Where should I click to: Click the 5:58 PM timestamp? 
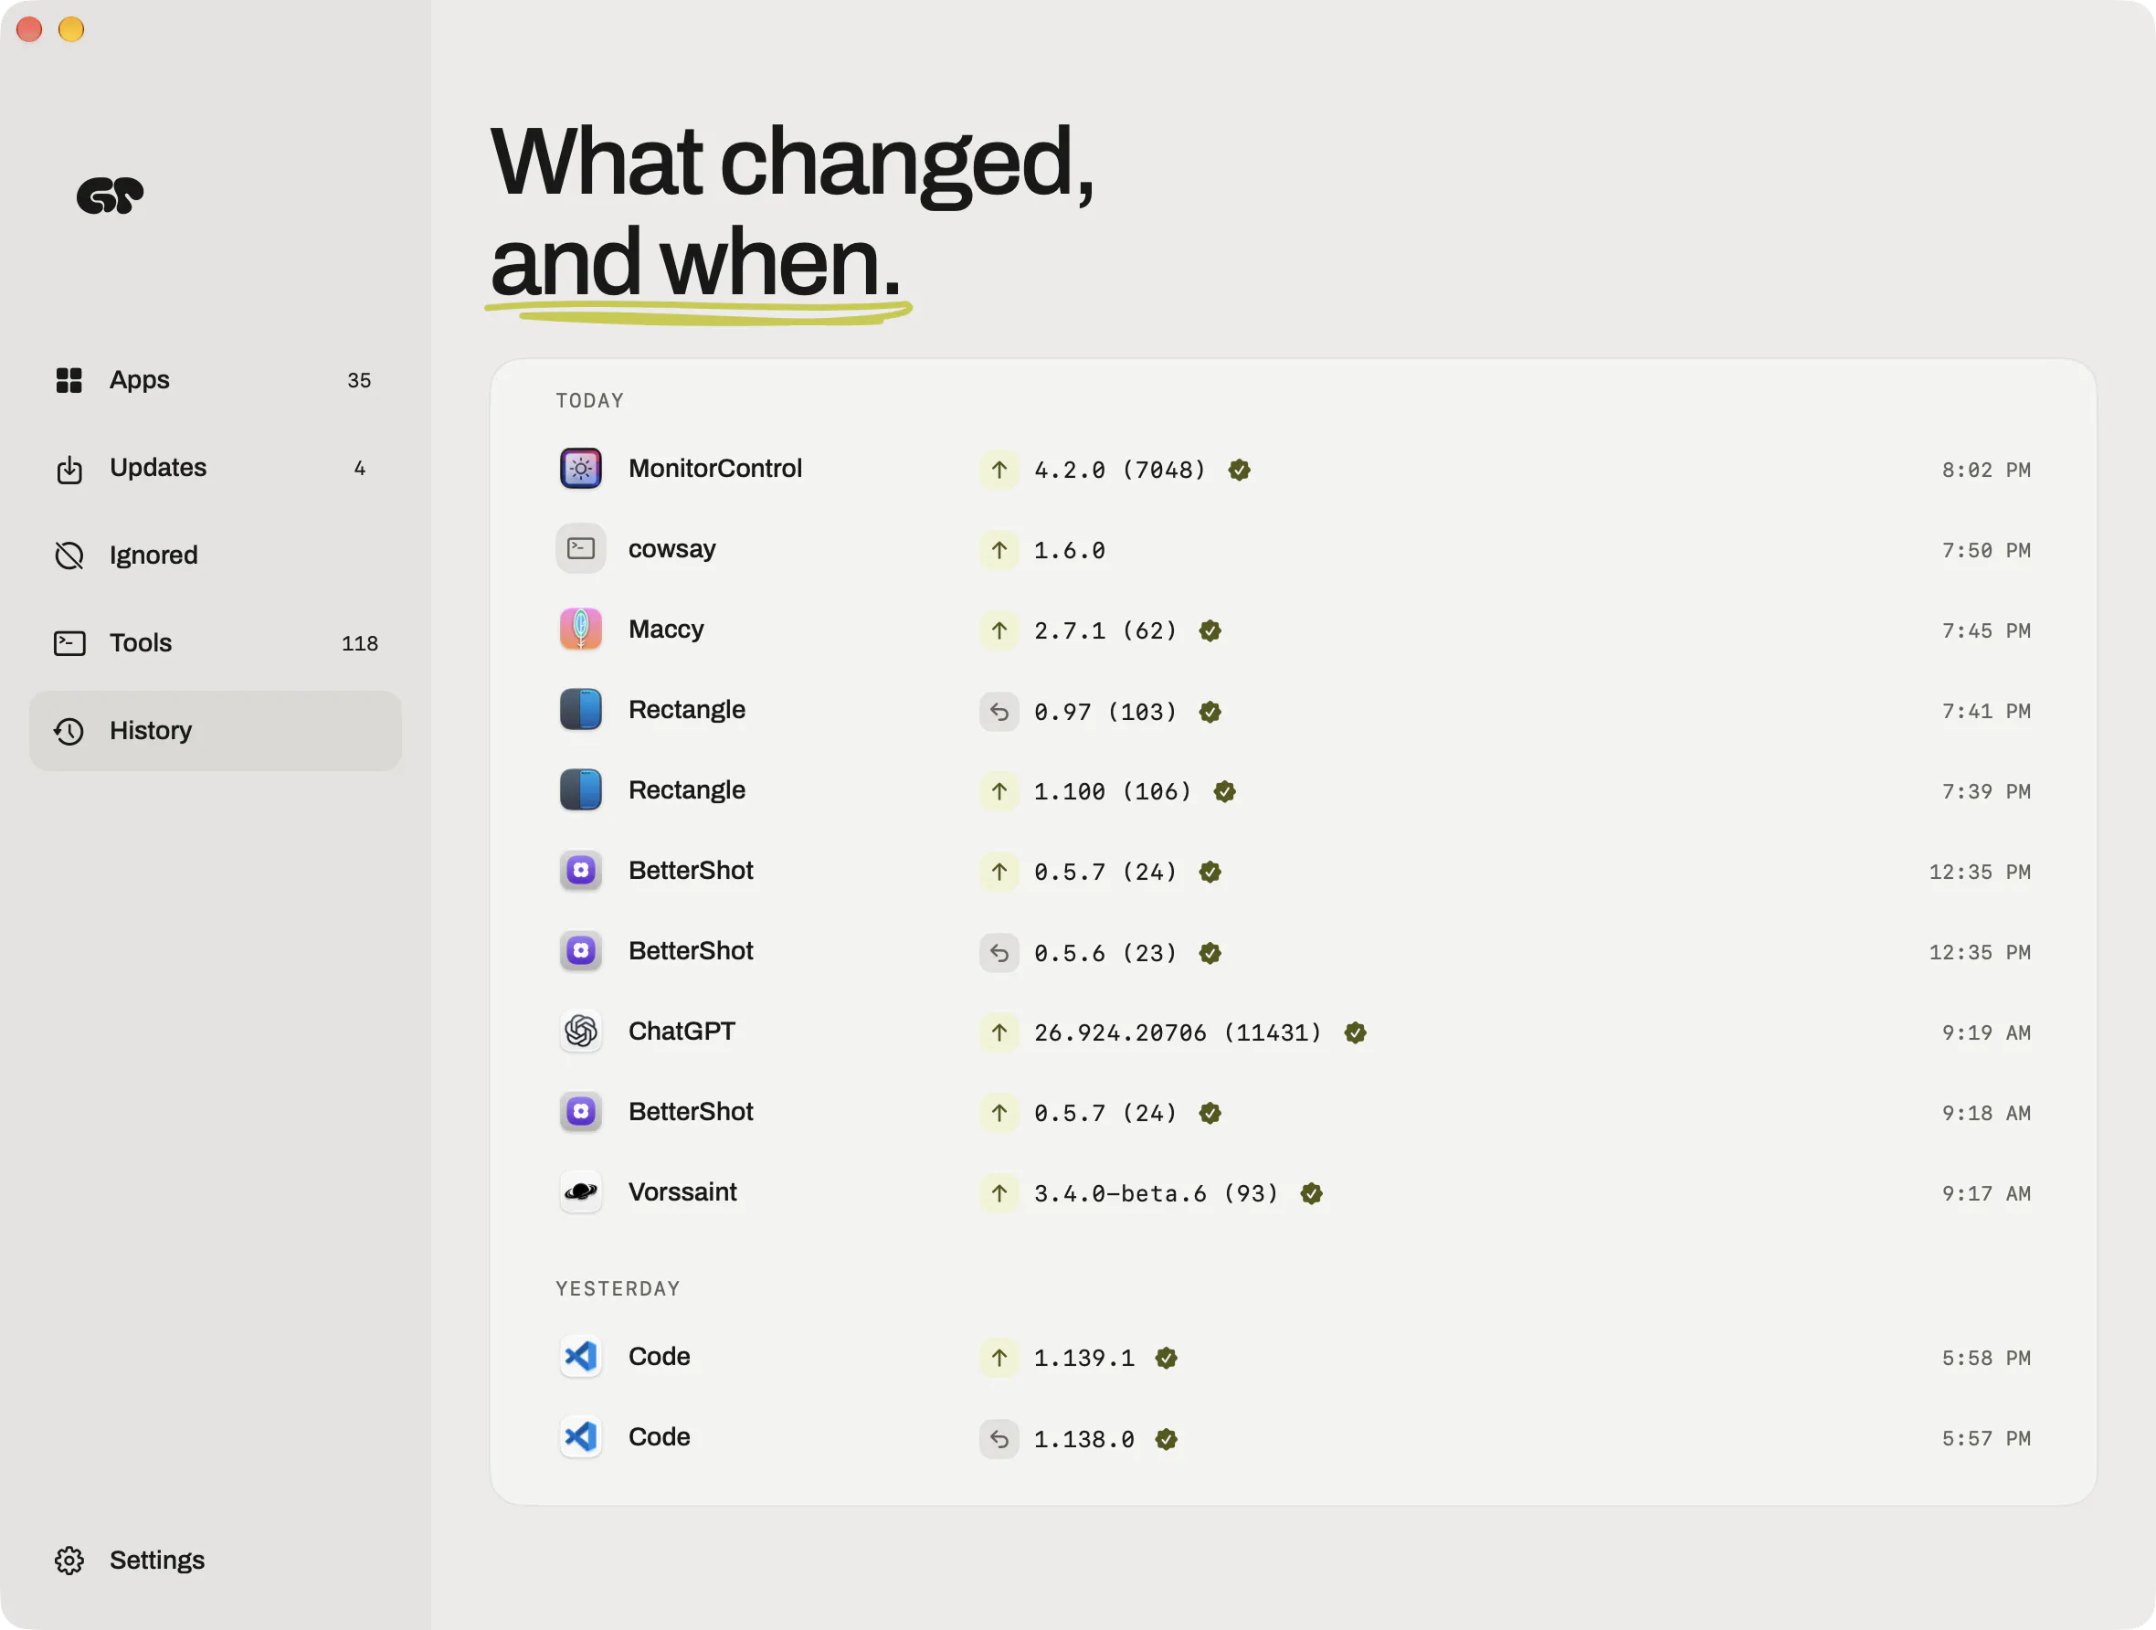(1985, 1358)
